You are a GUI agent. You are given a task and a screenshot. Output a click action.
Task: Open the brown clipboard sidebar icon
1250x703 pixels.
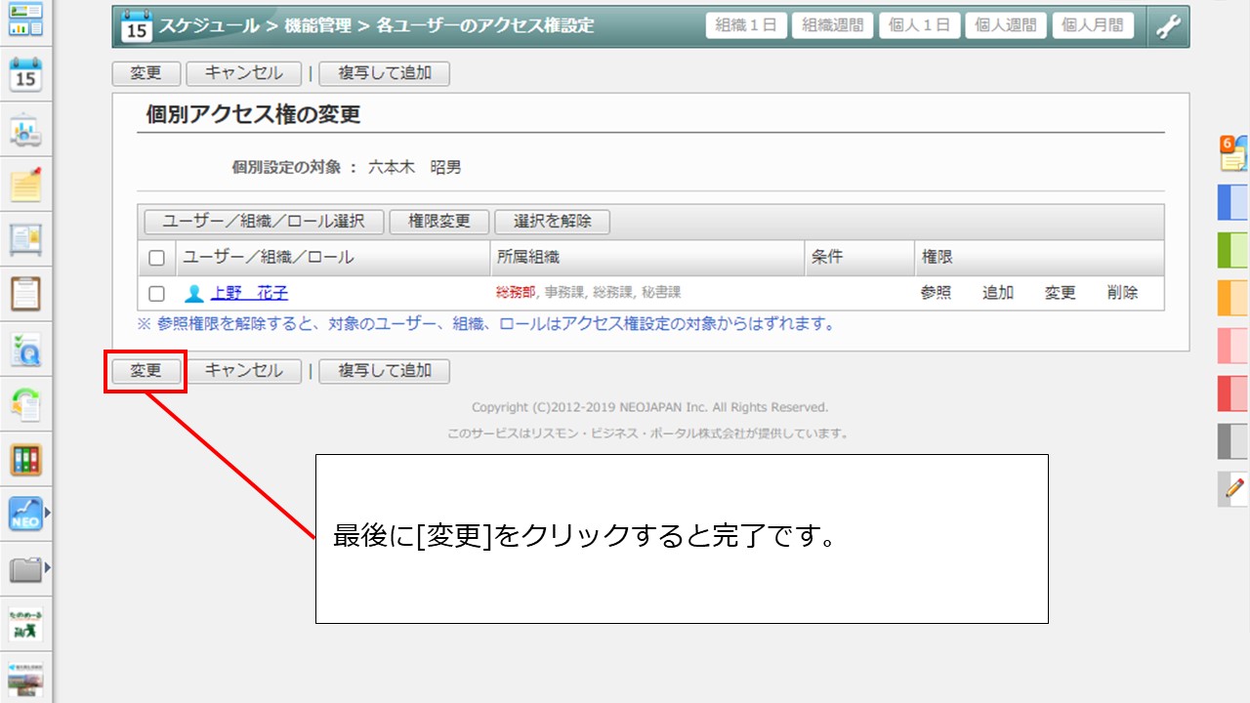point(25,294)
